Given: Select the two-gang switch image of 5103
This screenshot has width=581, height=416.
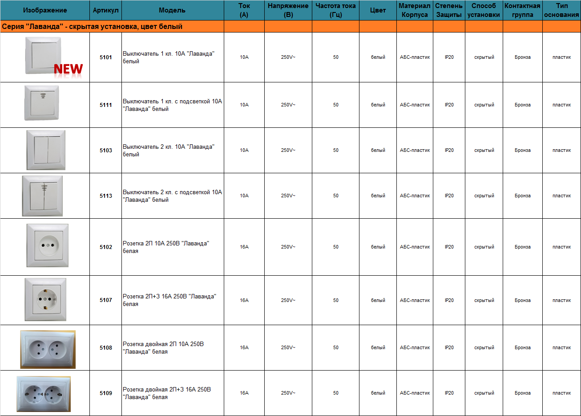Looking at the screenshot, I should click(46, 150).
